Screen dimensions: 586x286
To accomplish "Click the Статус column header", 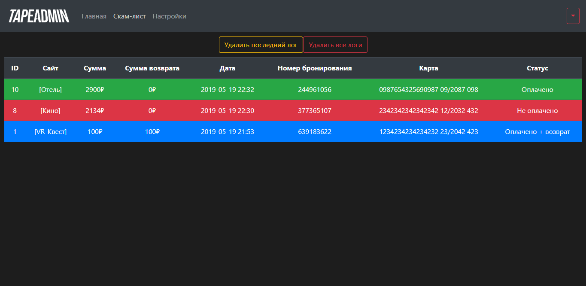I will [x=537, y=68].
